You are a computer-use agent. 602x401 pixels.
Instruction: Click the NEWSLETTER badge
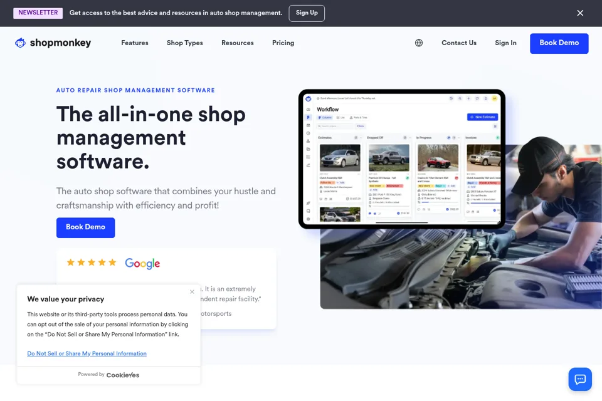[38, 13]
